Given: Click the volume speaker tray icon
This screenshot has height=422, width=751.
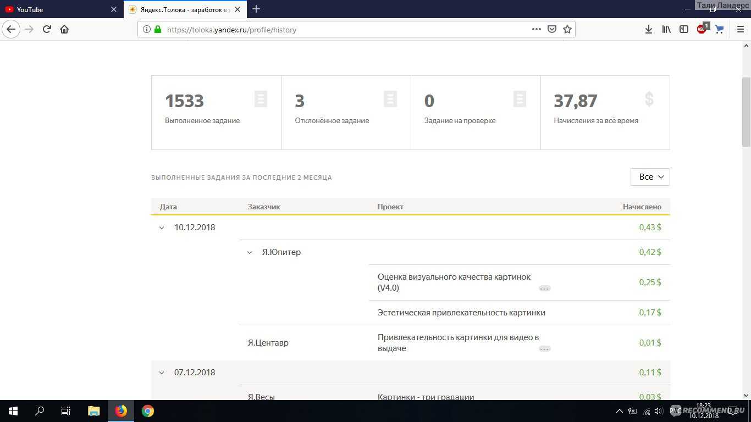Looking at the screenshot, I should click(x=659, y=411).
